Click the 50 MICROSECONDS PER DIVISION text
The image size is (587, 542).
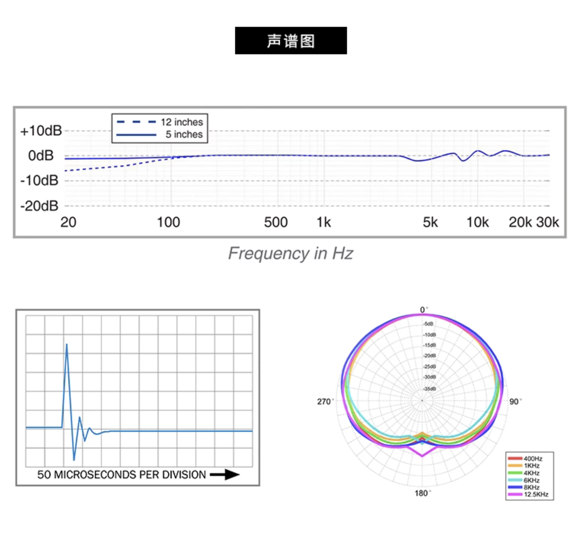click(x=121, y=474)
